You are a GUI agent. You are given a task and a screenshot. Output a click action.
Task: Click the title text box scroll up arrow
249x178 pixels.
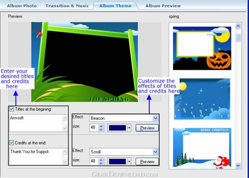pyautogui.click(x=65, y=118)
